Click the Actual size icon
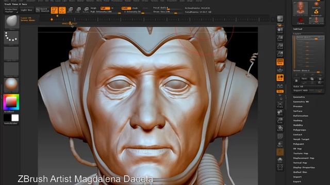This screenshot has height=185, width=330. pos(280,46)
